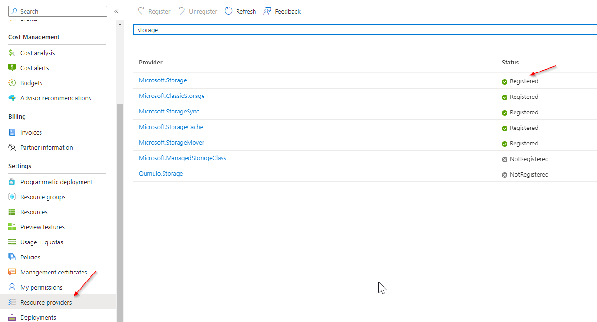Click the Invoices icon
Image resolution: width=597 pixels, height=322 pixels.
[x=12, y=132]
